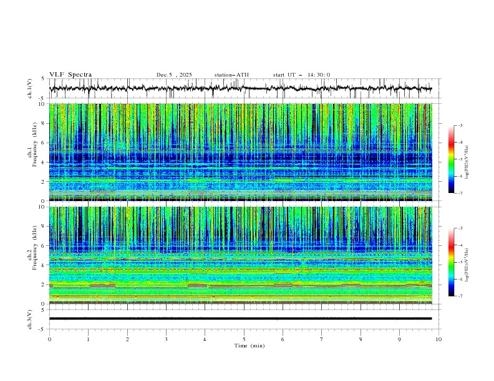Click the ch.2 spectrogram panel
Image resolution: width=494 pixels, height=381 pixels.
pos(240,255)
